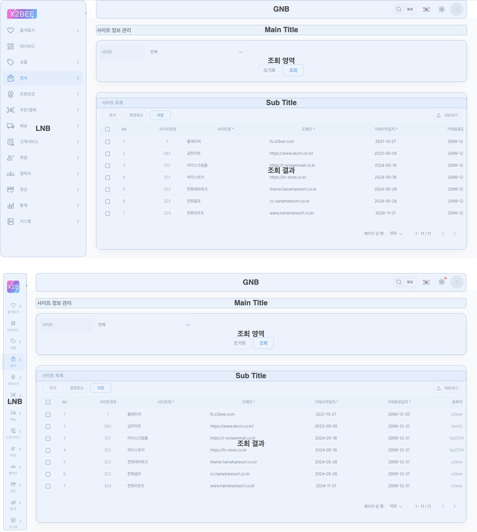477x532 pixels.
Task: Click the heart 즐겨찾기 icon in expanded sidebar
Action: pos(11,30)
